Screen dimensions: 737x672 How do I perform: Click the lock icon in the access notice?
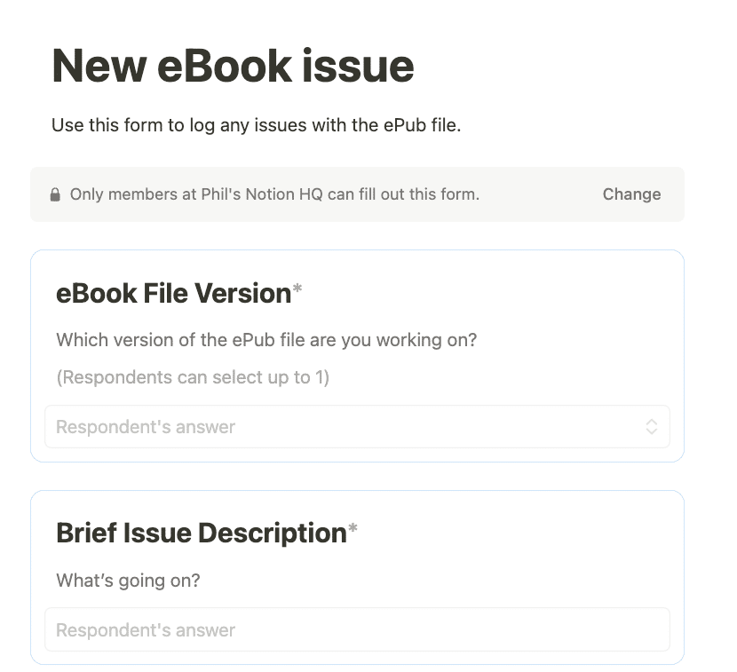(55, 194)
